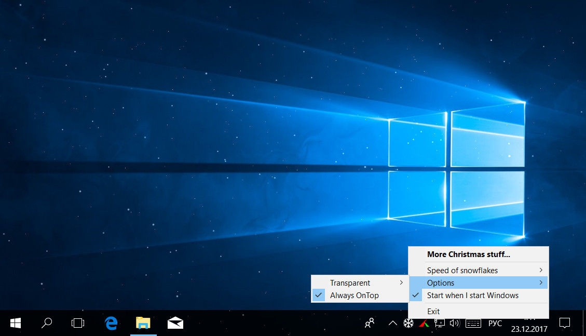Expand the "Speed of snowflakes" submenu
Screen dimensions: 586x336
pyautogui.click(x=479, y=270)
